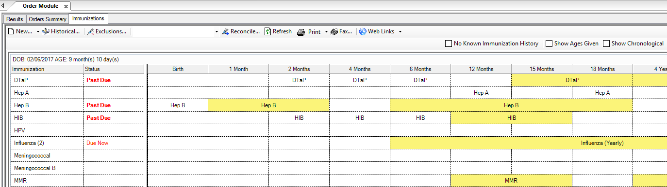Click the Historical immunization icon
Image resolution: width=667 pixels, height=187 pixels.
(x=46, y=31)
